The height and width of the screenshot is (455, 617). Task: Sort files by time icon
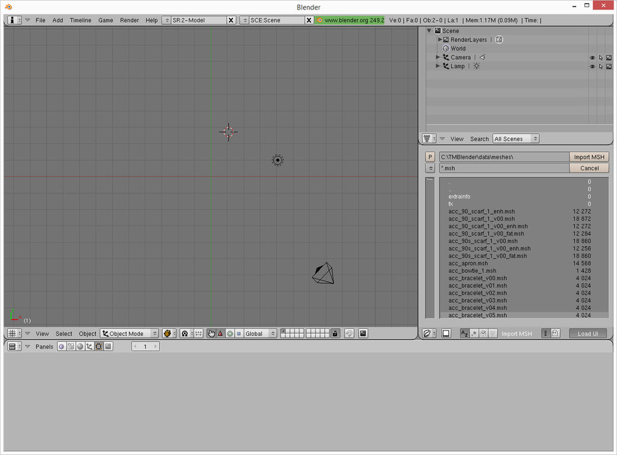483,333
